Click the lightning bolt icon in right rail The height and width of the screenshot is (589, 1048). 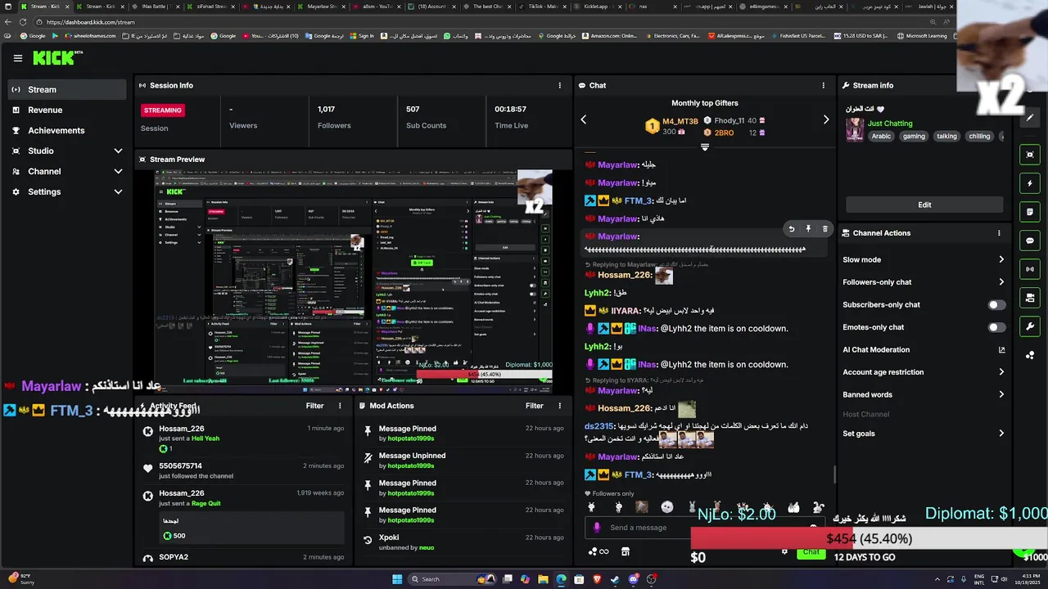(1030, 183)
